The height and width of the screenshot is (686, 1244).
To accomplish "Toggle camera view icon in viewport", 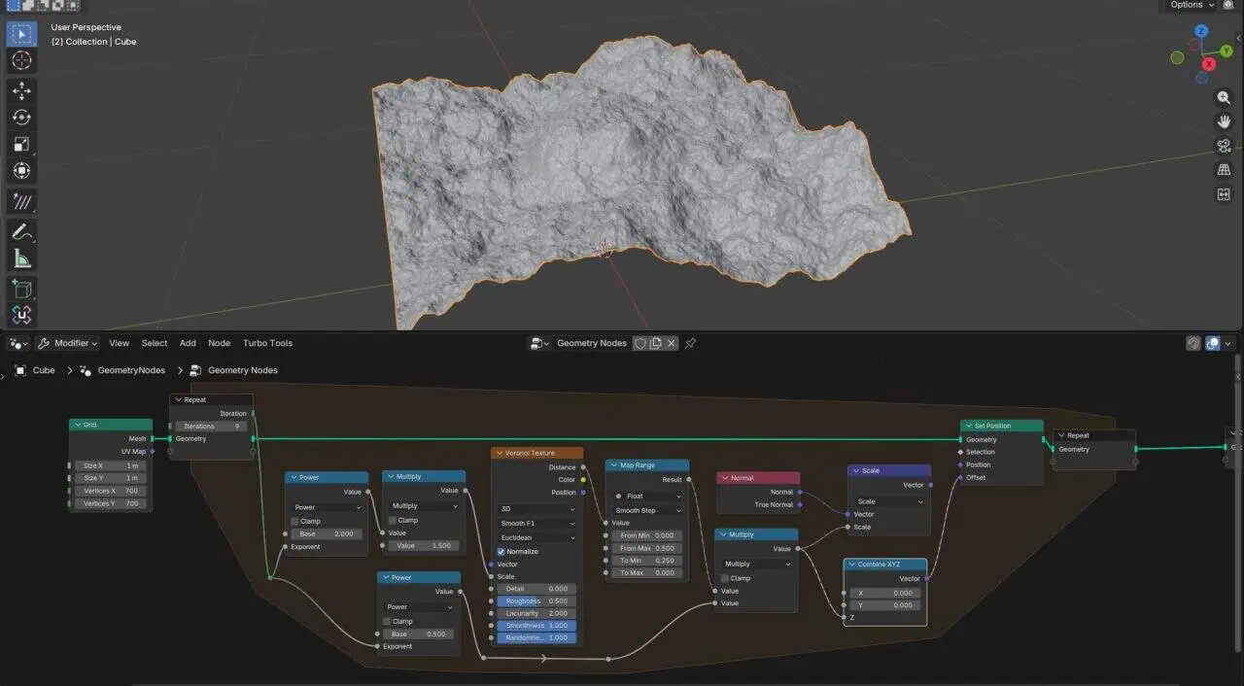I will coord(1224,147).
